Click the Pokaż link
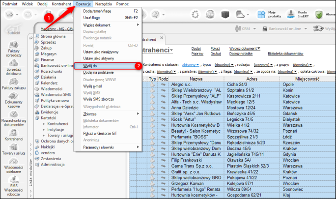 coord(215,49)
